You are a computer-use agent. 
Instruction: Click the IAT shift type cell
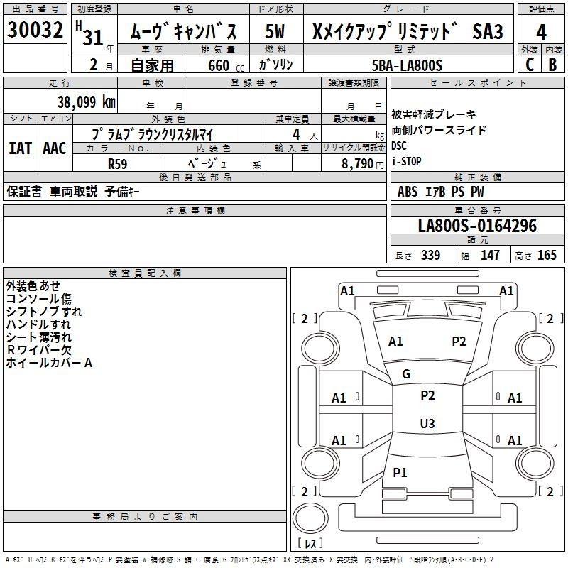[x=20, y=148]
